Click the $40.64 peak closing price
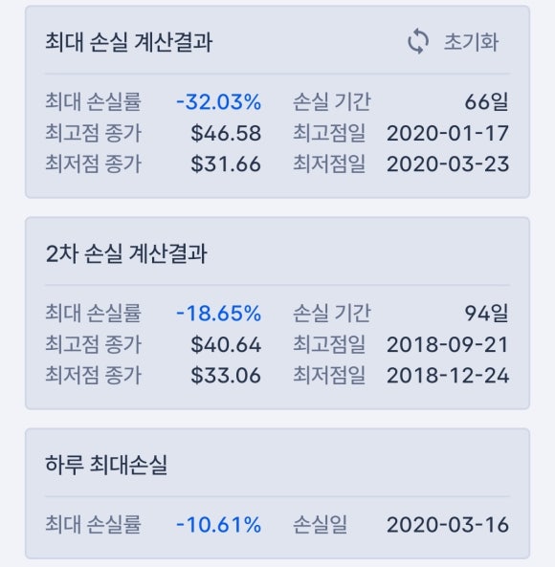 (226, 344)
